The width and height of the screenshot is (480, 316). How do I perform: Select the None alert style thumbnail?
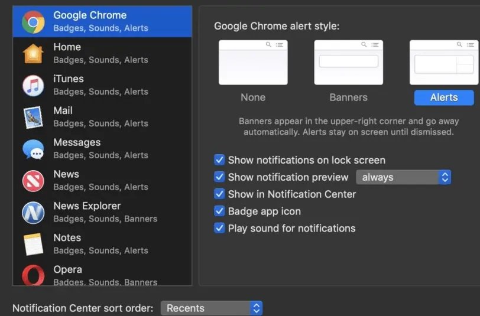[253, 63]
